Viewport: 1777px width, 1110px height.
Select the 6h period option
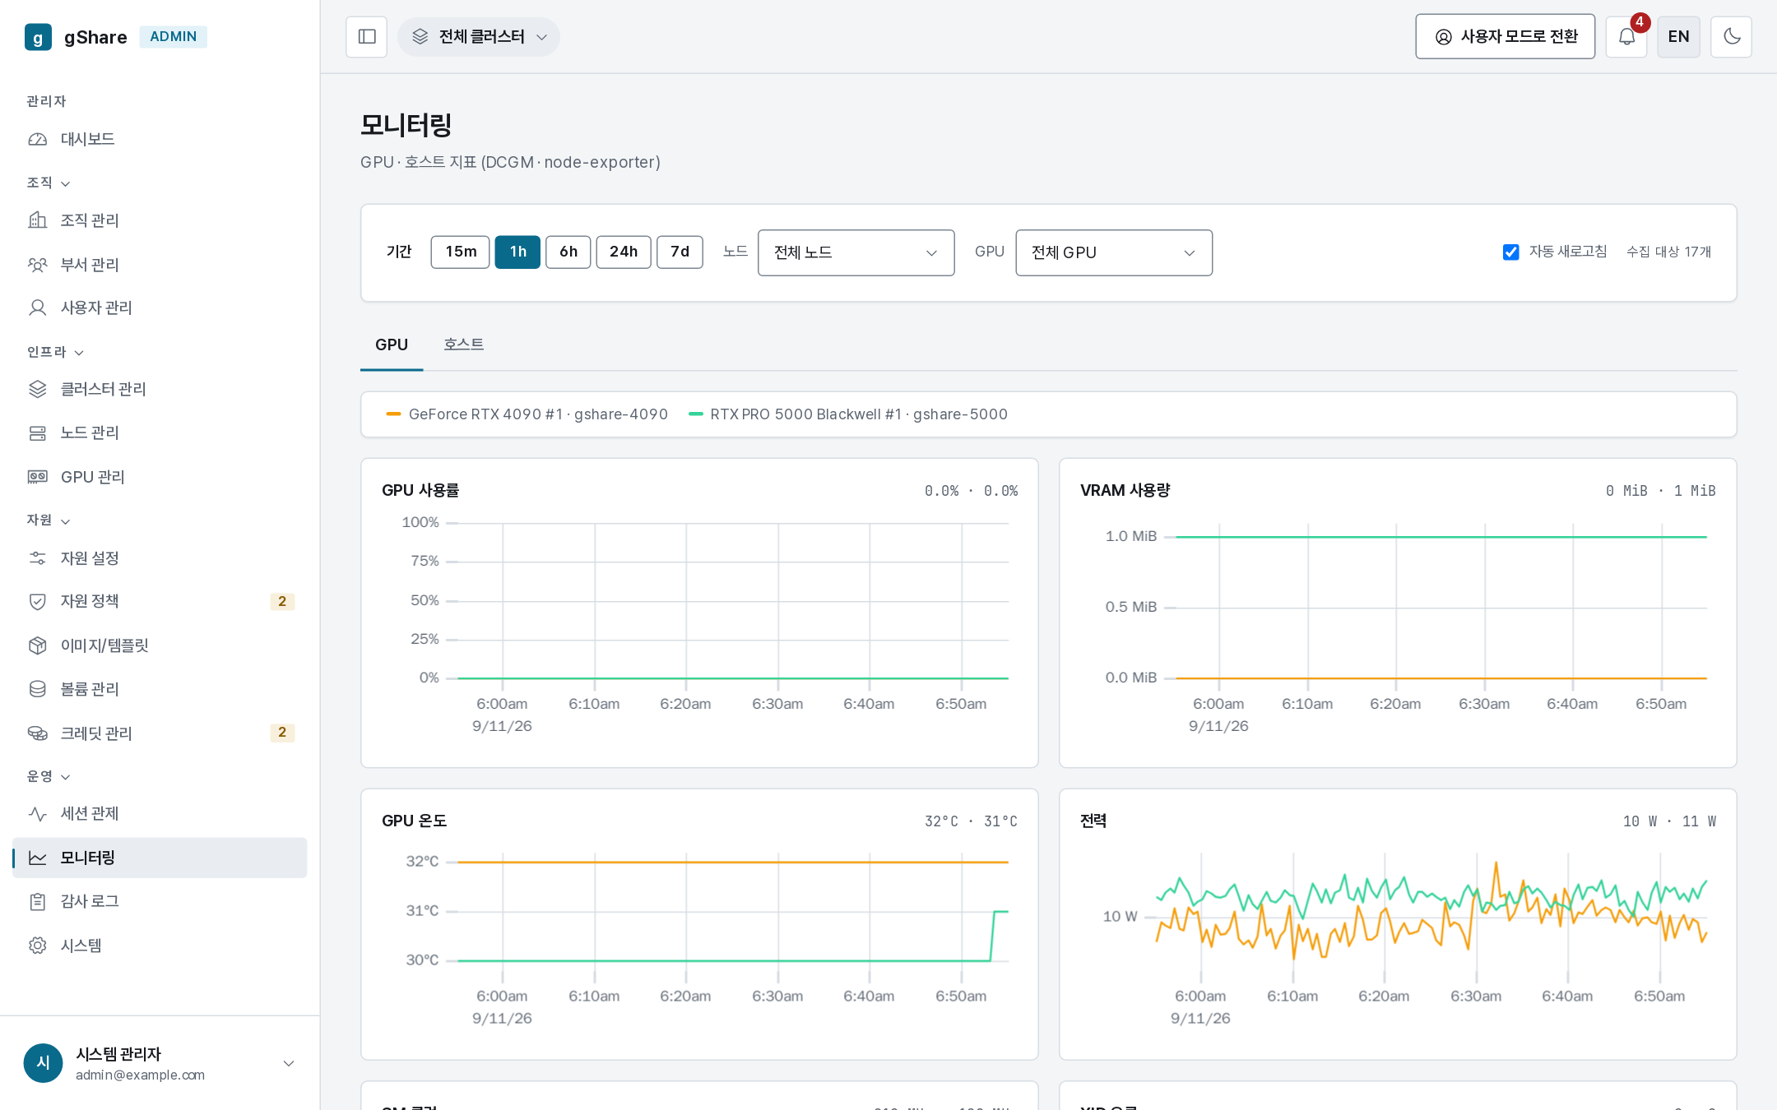(x=568, y=252)
